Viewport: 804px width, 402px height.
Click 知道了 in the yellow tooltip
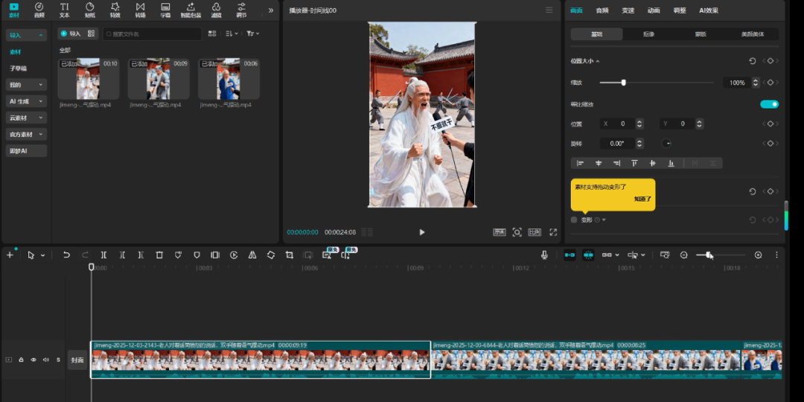click(642, 199)
